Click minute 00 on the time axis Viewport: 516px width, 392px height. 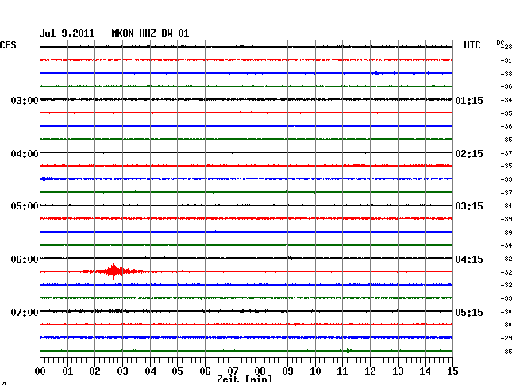coord(40,371)
